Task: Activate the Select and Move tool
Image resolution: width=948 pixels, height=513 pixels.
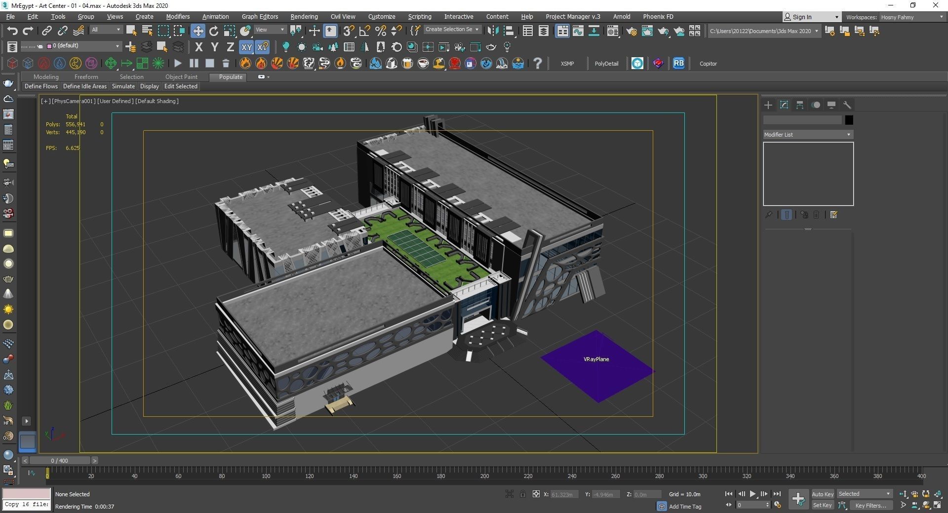Action: (197, 31)
